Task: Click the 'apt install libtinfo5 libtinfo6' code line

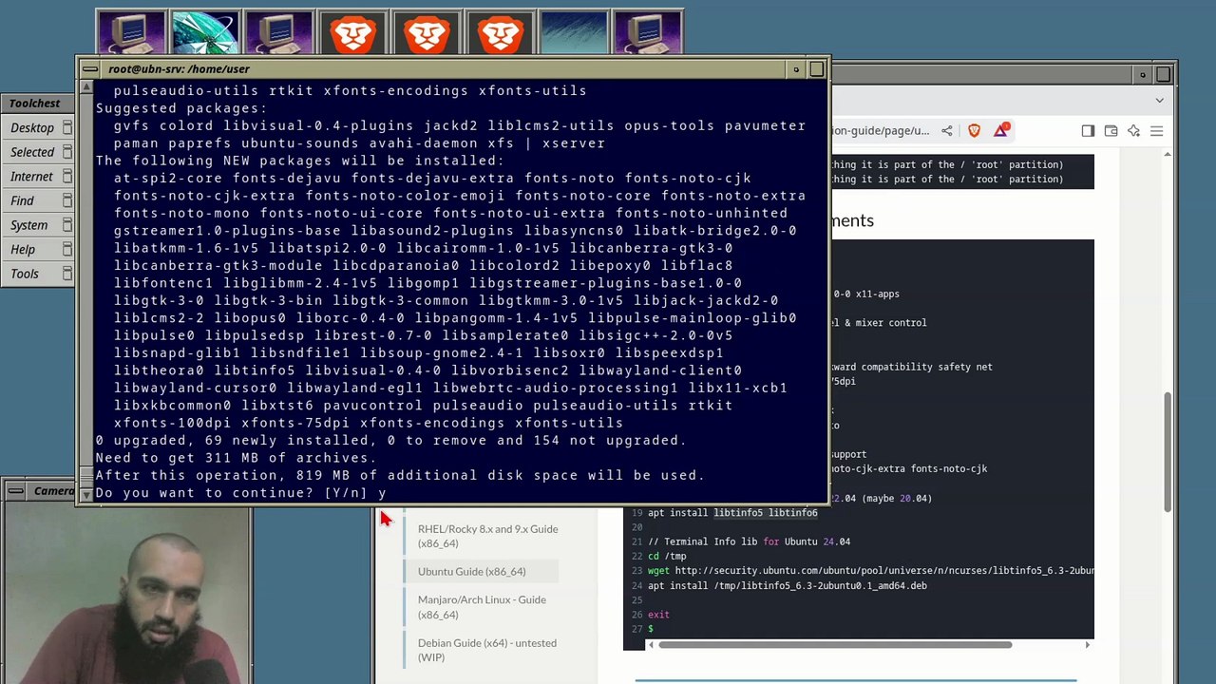Action: pyautogui.click(x=732, y=513)
